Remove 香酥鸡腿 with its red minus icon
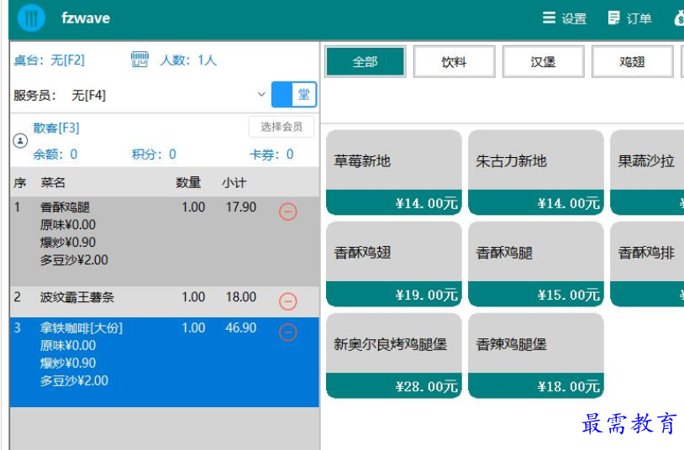Viewport: 684px width, 450px height. 288,212
